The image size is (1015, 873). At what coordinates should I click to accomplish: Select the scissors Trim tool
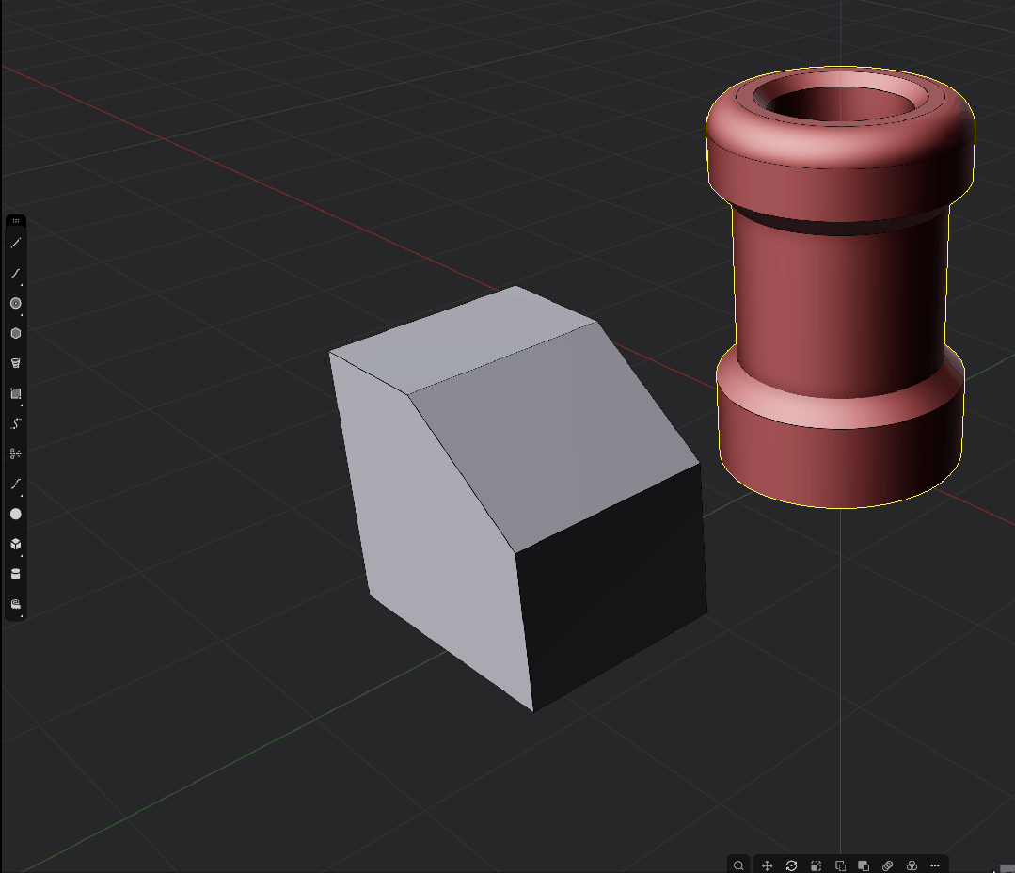click(16, 453)
